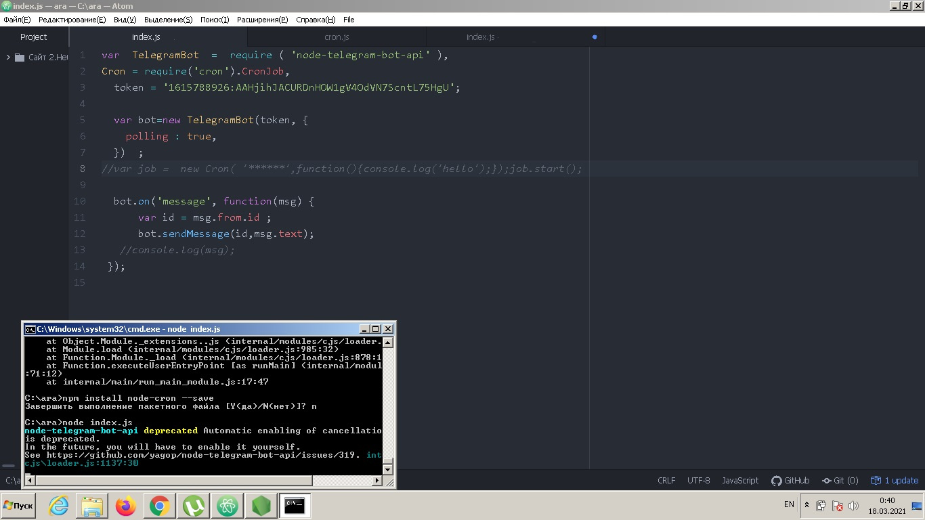Click the commented console.log(msg) line
This screenshot has width=925, height=520.
click(x=177, y=250)
